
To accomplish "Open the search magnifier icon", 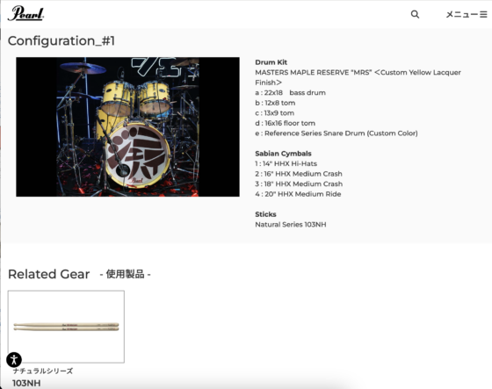I will (x=415, y=14).
